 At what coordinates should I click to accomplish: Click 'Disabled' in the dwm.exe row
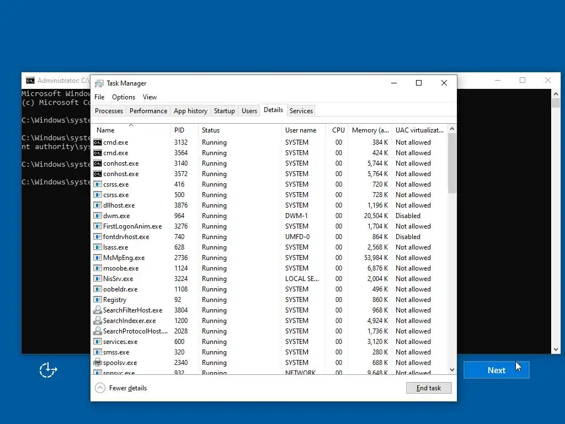click(408, 216)
